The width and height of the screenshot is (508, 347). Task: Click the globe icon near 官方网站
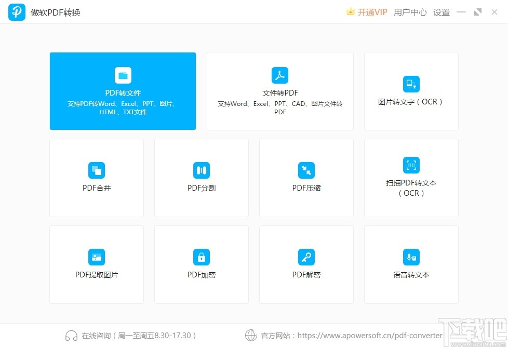252,336
